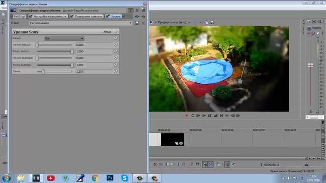Image resolution: width=326 pixels, height=183 pixels.
Task: Click the Начало ввода value field
Action: point(94,45)
